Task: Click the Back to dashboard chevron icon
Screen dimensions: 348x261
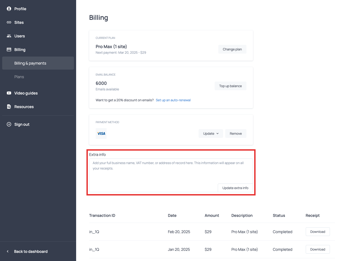Action: tap(8, 251)
